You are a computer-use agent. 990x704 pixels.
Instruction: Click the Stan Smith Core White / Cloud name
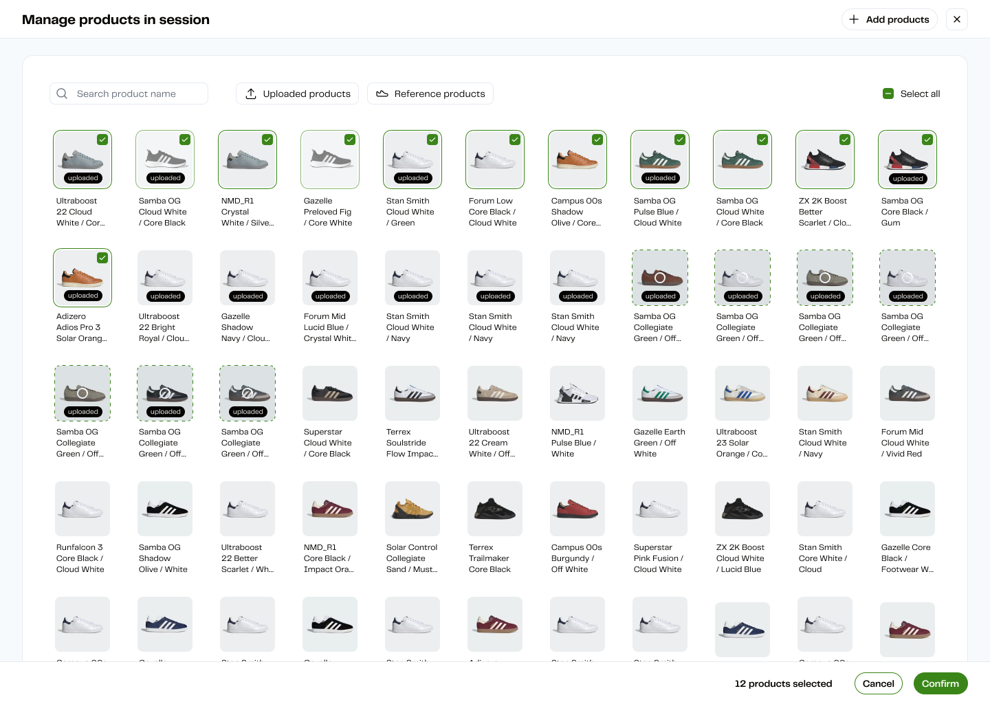point(823,558)
